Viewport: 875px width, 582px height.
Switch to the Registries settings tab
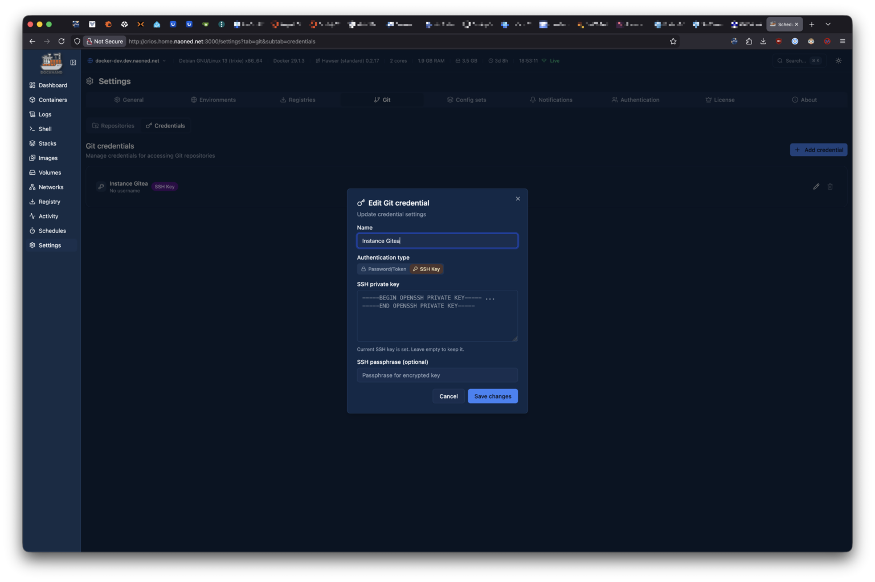pyautogui.click(x=297, y=100)
